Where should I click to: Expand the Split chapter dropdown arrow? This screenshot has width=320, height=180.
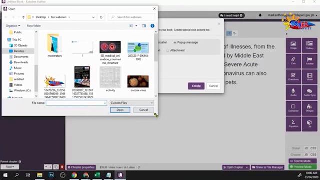tap(247, 167)
